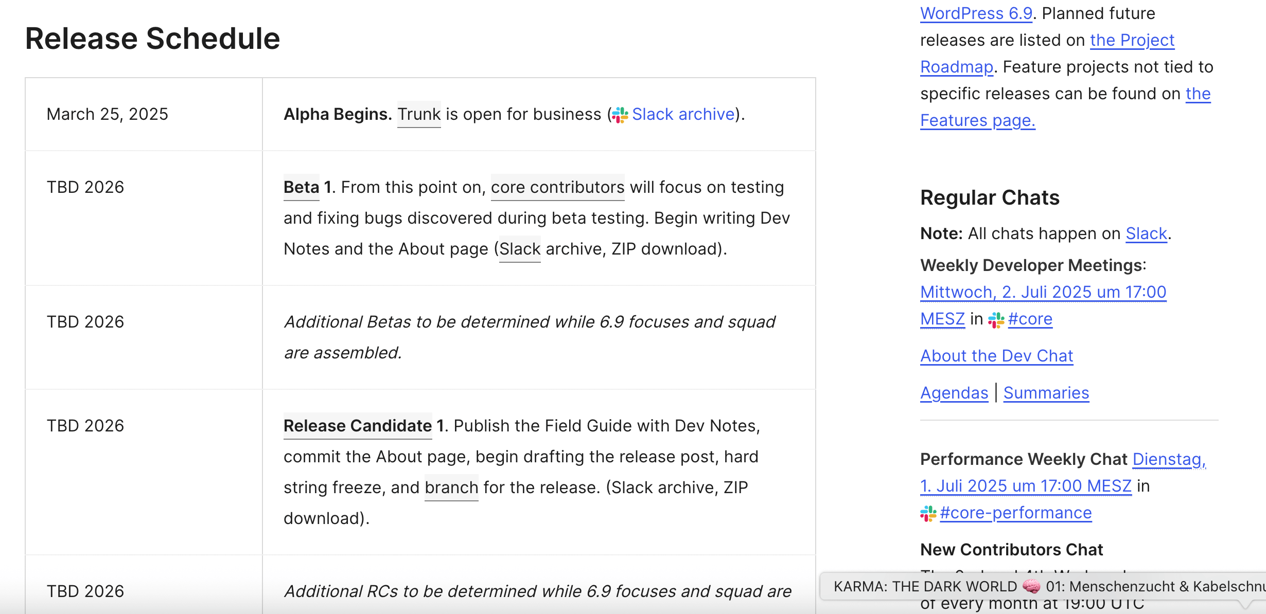Click the core contributors glossary term
The height and width of the screenshot is (614, 1266).
point(557,187)
